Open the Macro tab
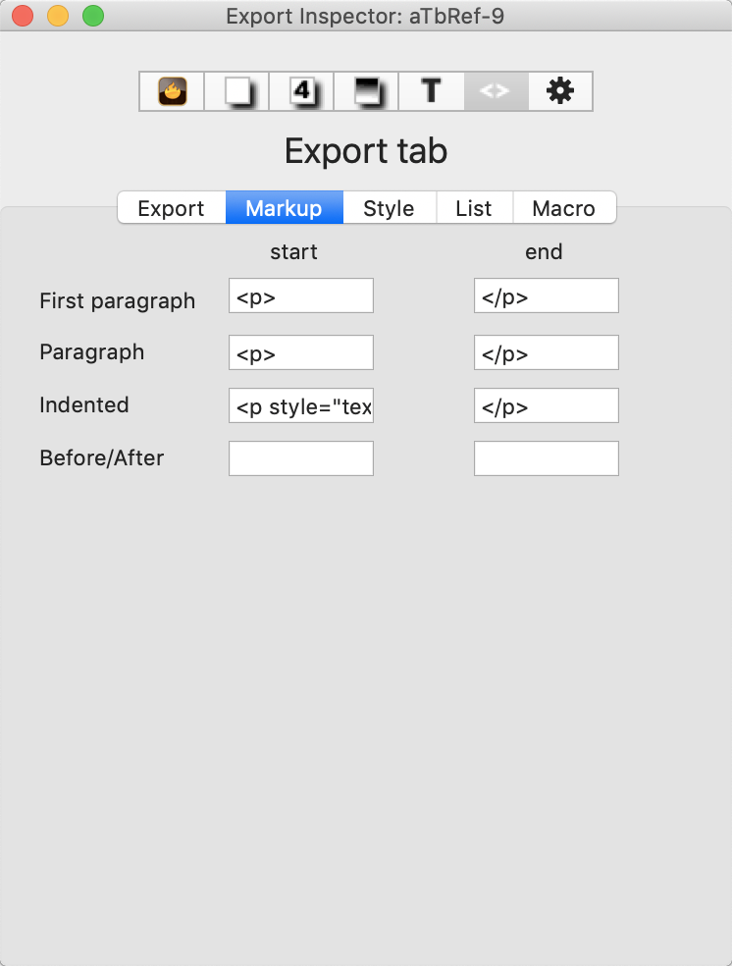Screen dimensions: 732x966 pos(564,208)
